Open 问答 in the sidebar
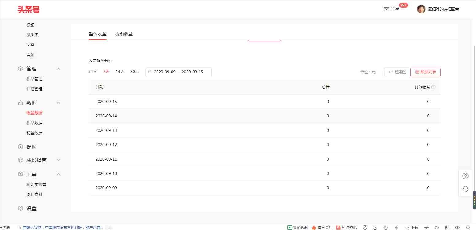Viewport: 476px width, 230px height. coord(30,45)
